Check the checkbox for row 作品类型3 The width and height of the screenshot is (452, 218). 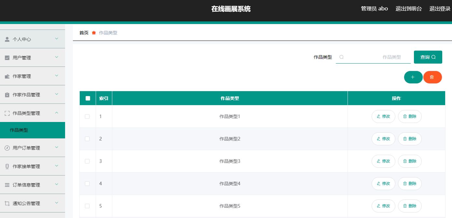87,161
